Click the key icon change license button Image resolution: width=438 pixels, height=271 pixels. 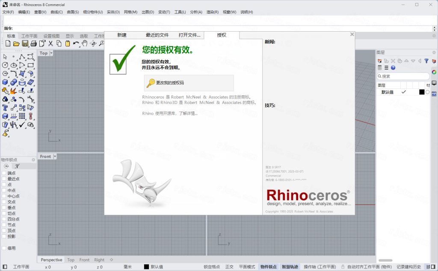pyautogui.click(x=189, y=83)
